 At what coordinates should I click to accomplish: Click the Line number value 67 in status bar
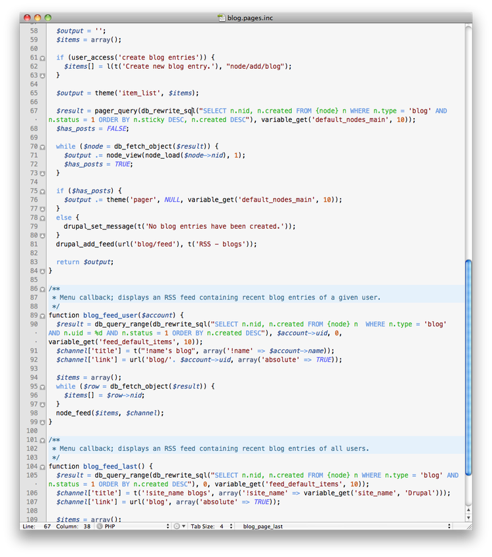(47, 526)
